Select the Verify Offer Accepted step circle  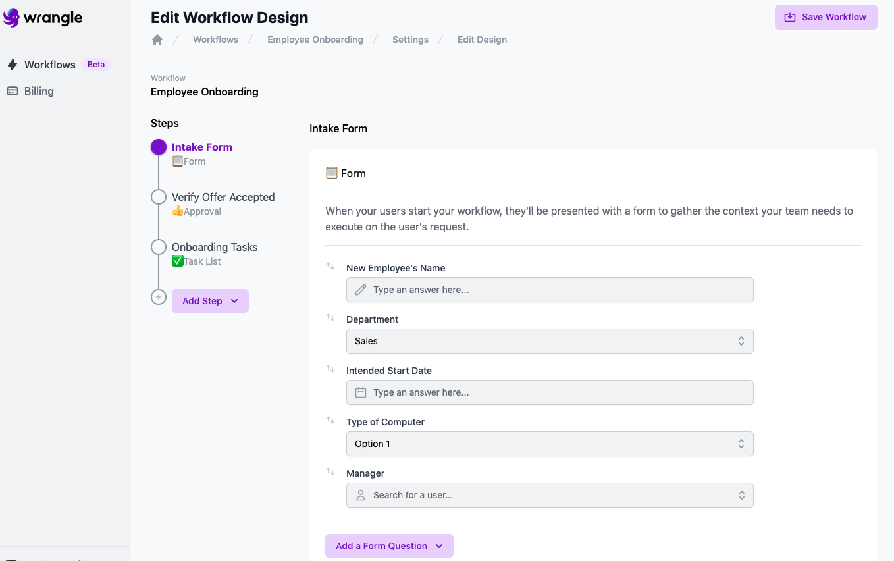(x=158, y=196)
